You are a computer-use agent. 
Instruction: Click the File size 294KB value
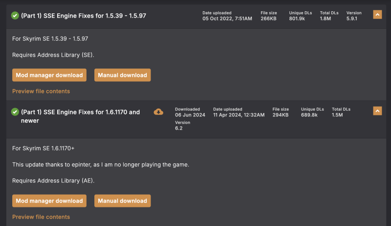281,115
